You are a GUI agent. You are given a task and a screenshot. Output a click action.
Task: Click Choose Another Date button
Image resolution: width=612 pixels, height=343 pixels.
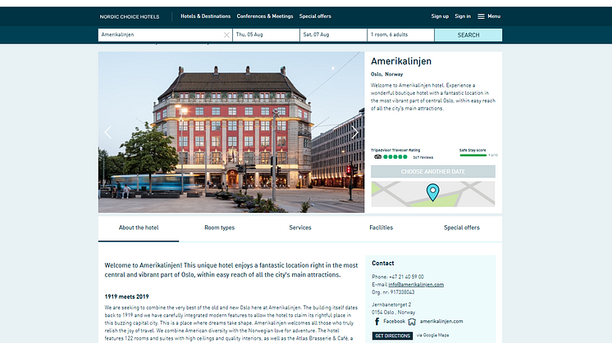click(x=432, y=171)
